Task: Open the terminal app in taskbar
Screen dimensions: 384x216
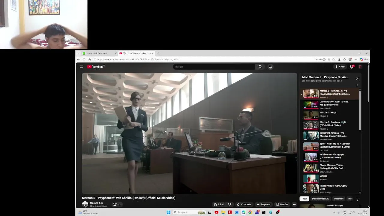Action: pos(264,212)
